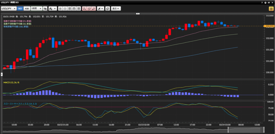The width and height of the screenshot is (275, 134).
Task: Open the chart type dropdown
Action: (x=52, y=9)
